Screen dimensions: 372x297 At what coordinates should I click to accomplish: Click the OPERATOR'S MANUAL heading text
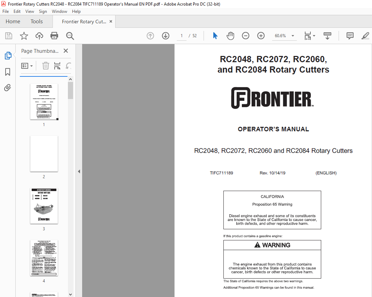pyautogui.click(x=273, y=129)
